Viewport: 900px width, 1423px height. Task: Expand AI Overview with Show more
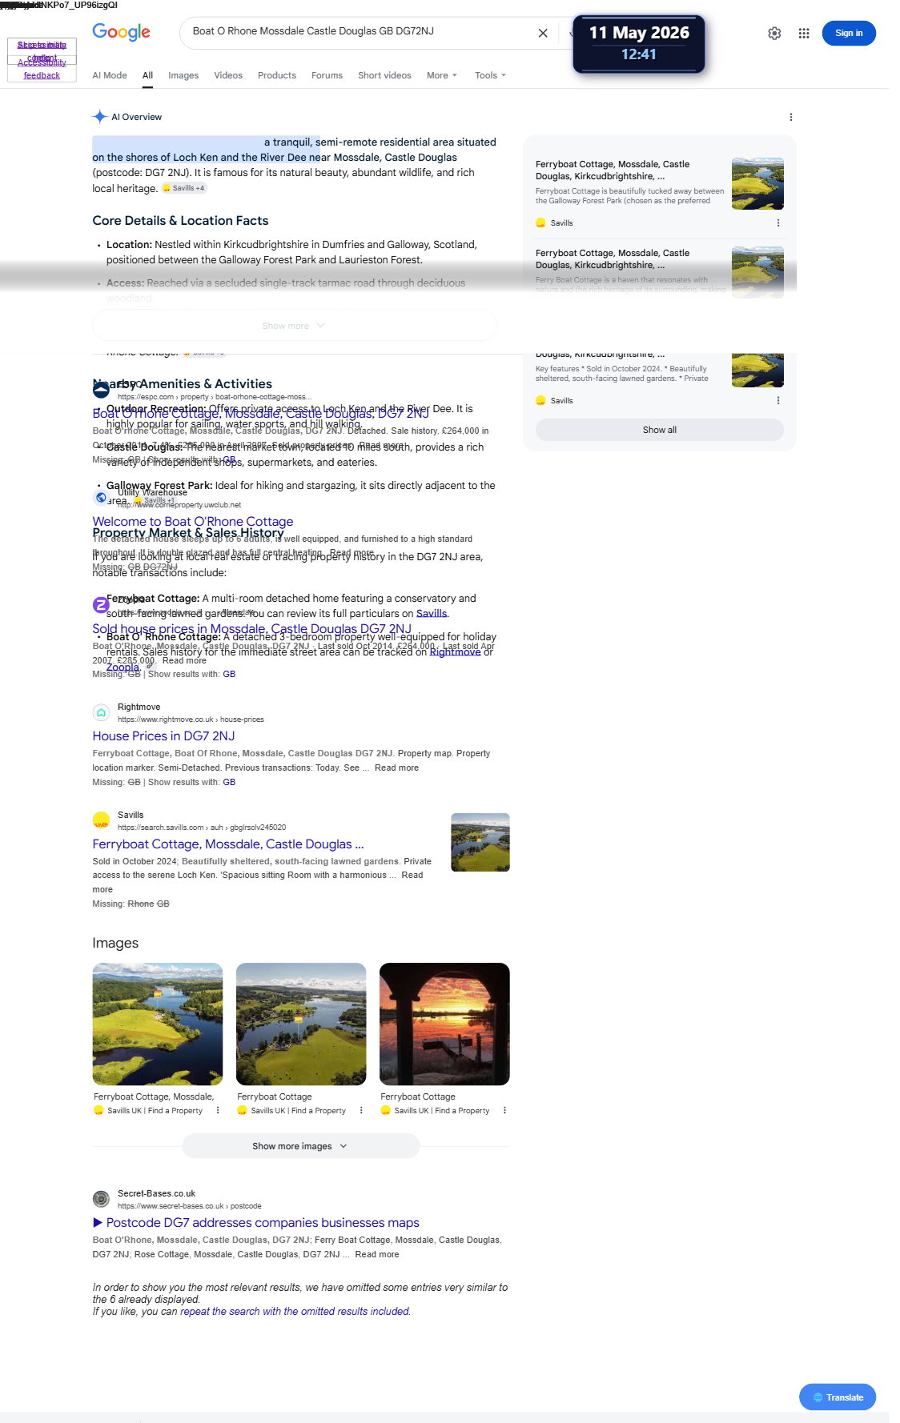tap(294, 326)
